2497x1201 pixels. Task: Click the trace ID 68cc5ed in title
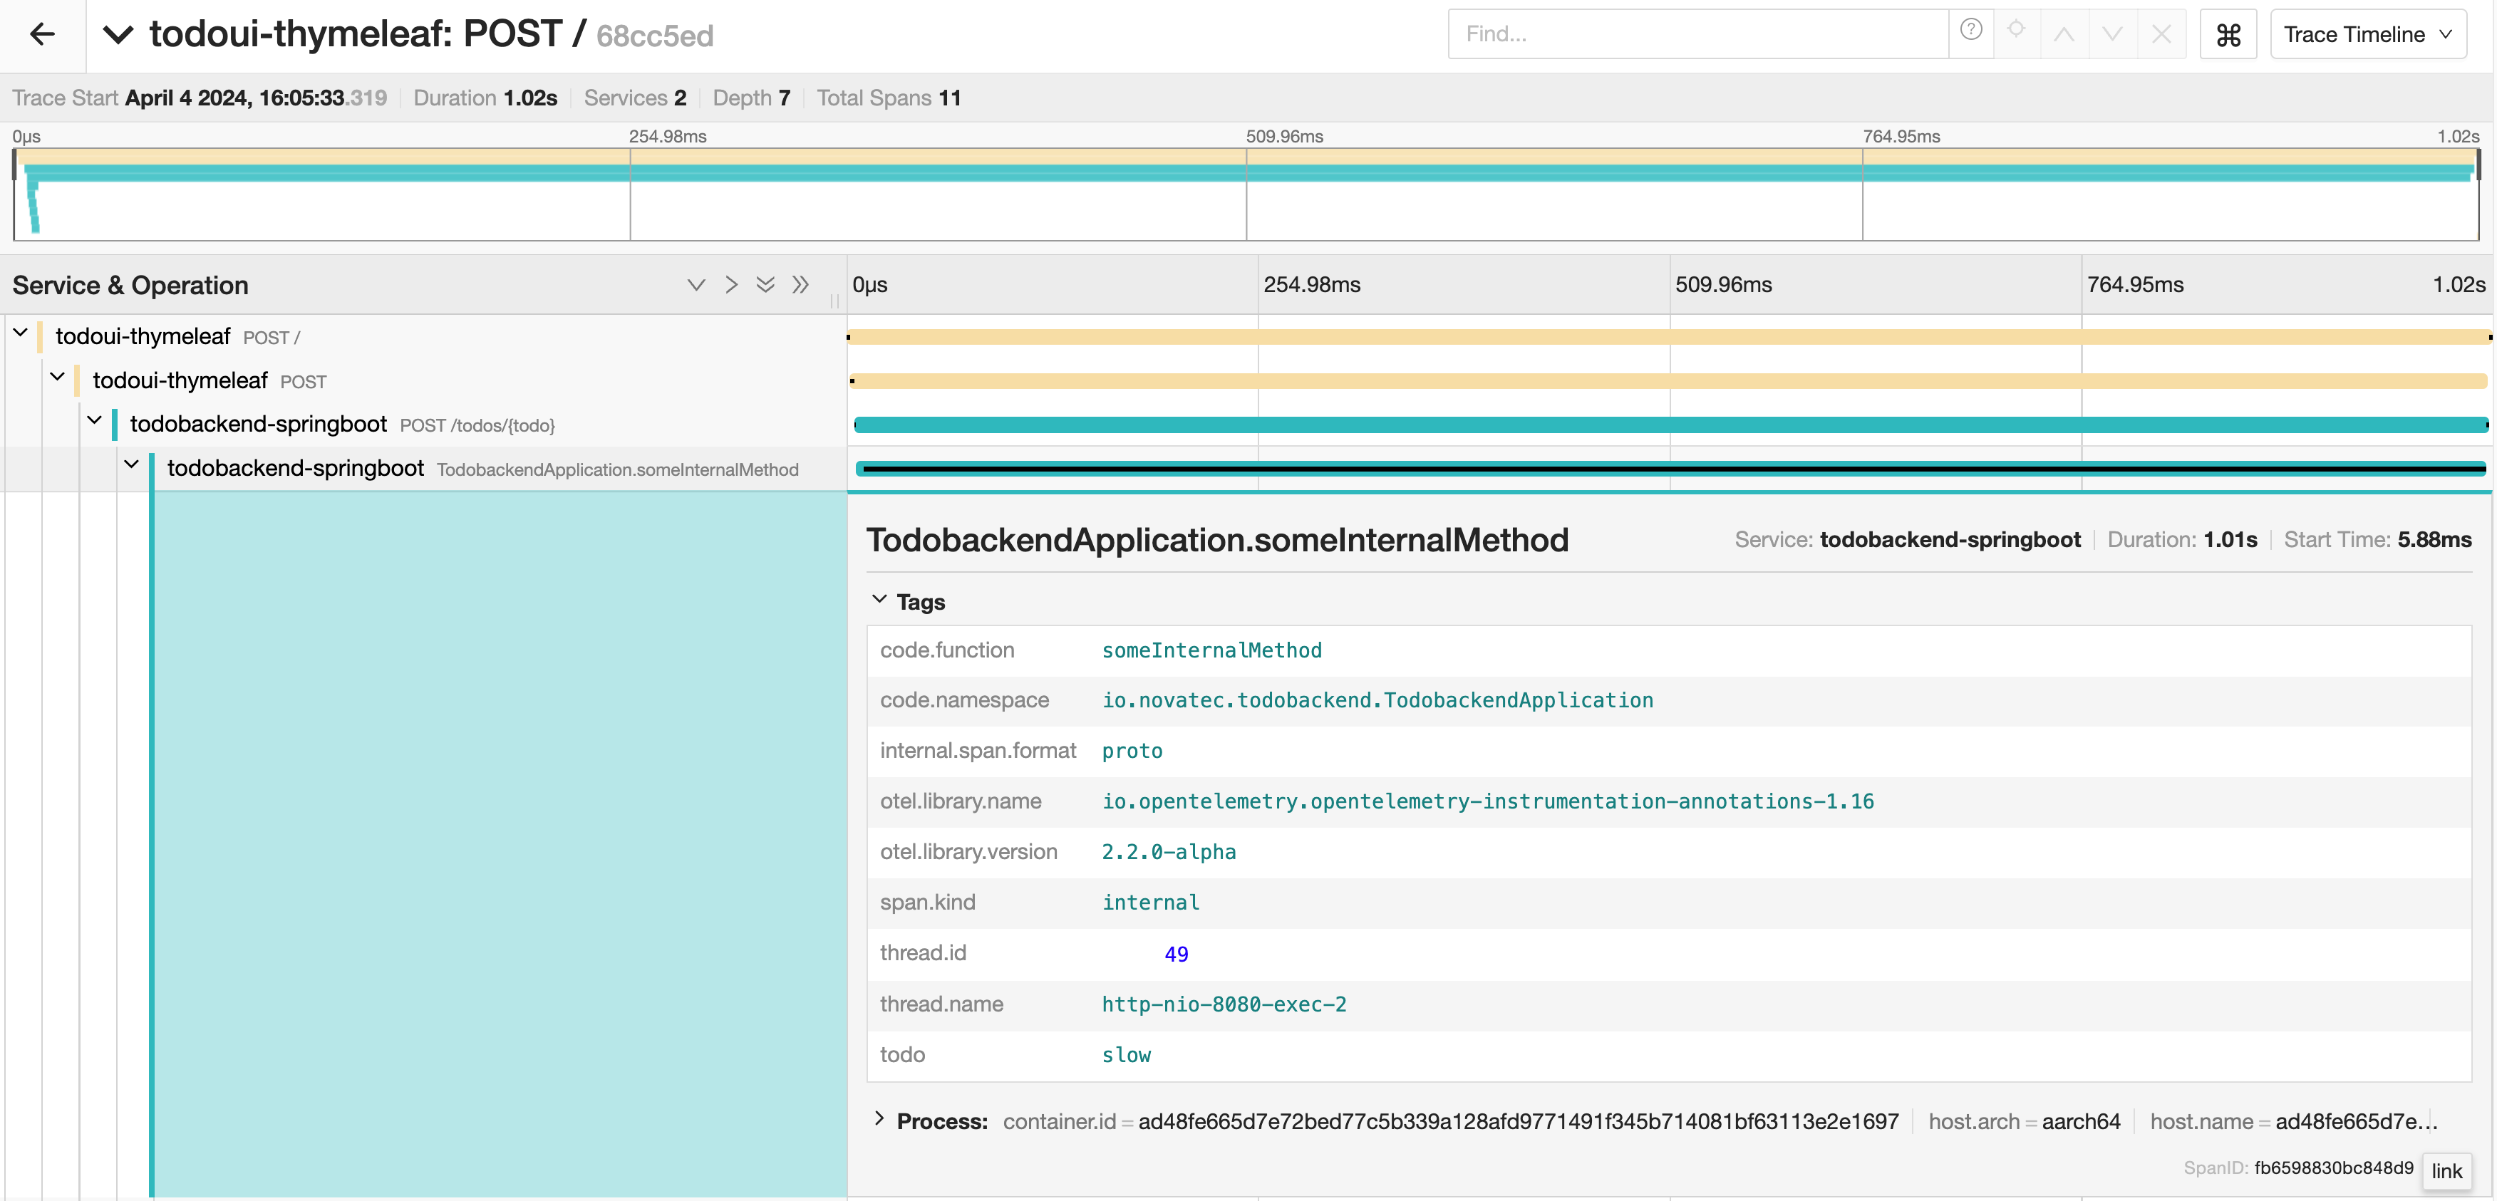pyautogui.click(x=654, y=36)
